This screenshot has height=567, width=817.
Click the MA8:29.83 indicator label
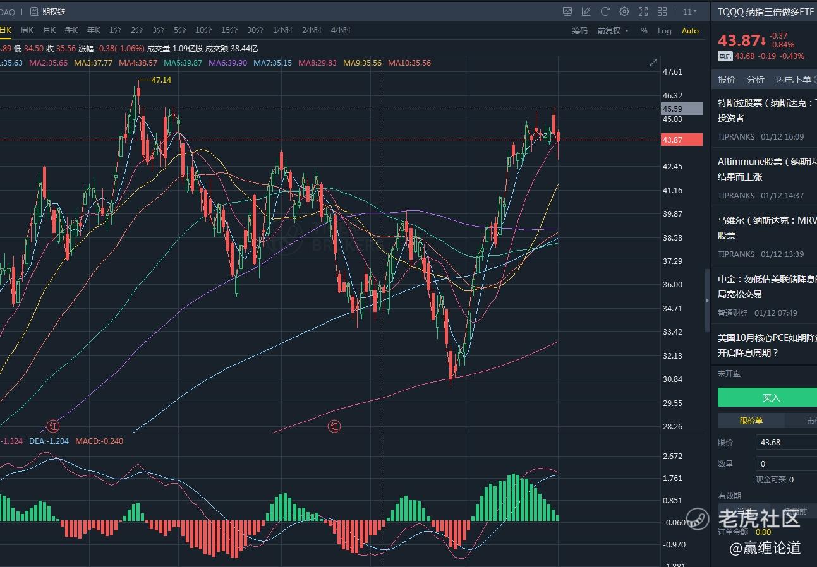[x=317, y=63]
